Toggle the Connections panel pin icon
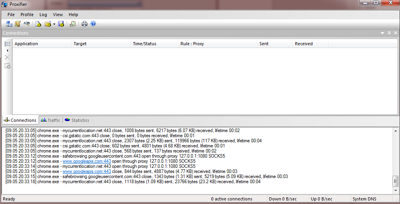Viewport: 400px width, 204px height. click(x=389, y=33)
